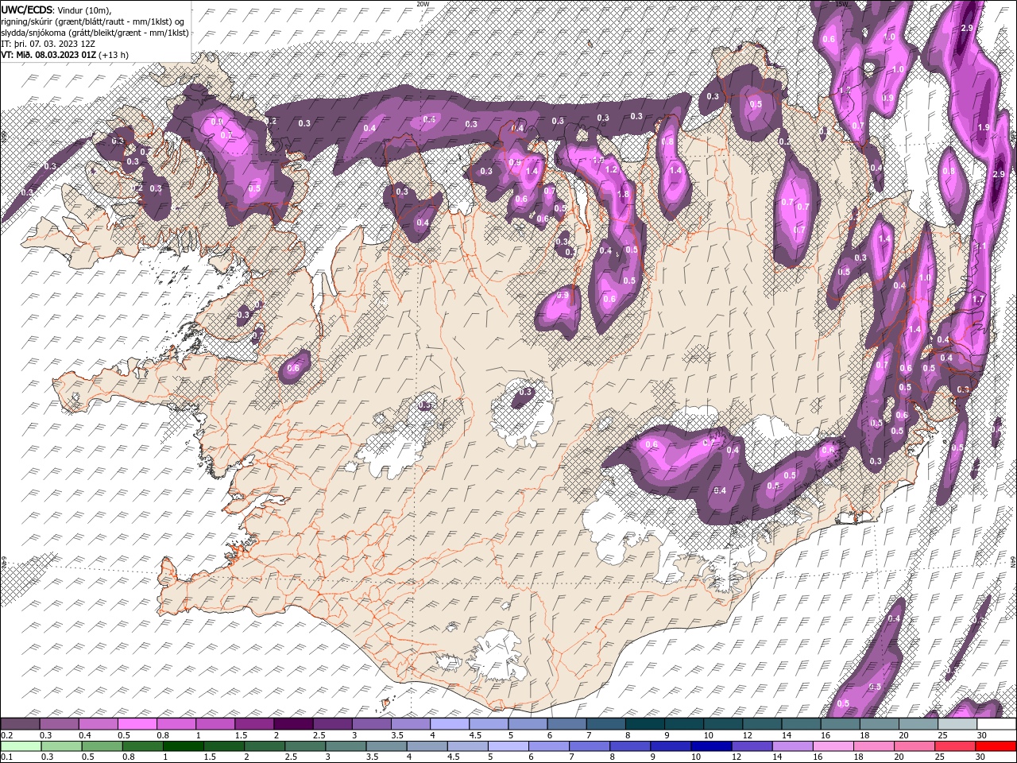Click the '0.2' label under snow legend

coord(7,735)
